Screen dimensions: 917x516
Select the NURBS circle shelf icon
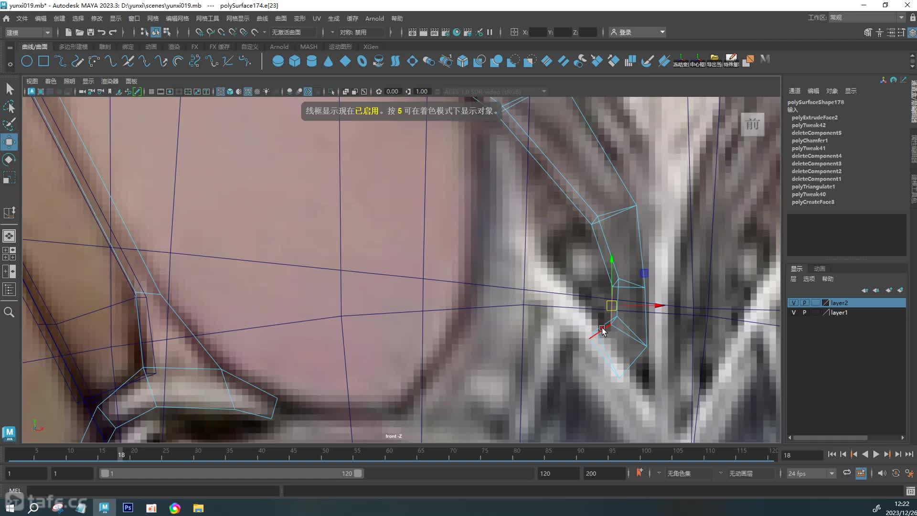(27, 61)
